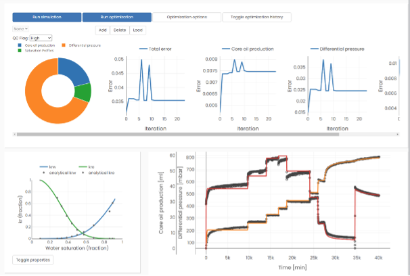The image size is (410, 276).
Task: Click the Delete button
Action: pyautogui.click(x=120, y=30)
